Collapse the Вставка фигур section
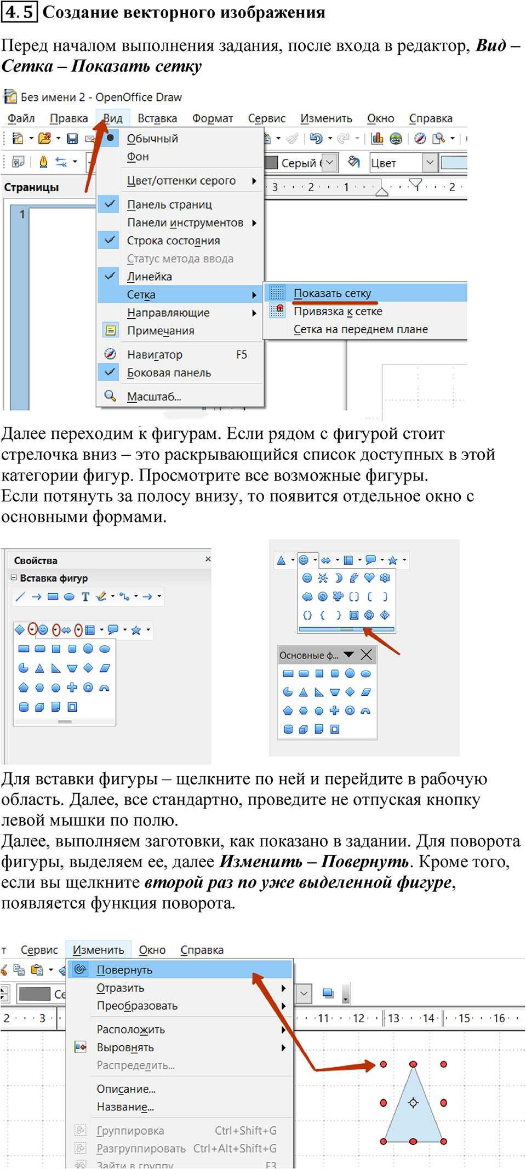526x1169 pixels. [x=14, y=577]
